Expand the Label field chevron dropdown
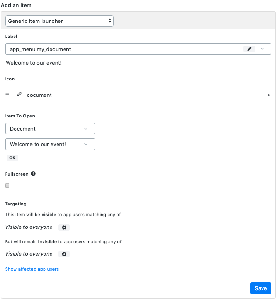Viewport: 277px width, 300px height. [262, 49]
